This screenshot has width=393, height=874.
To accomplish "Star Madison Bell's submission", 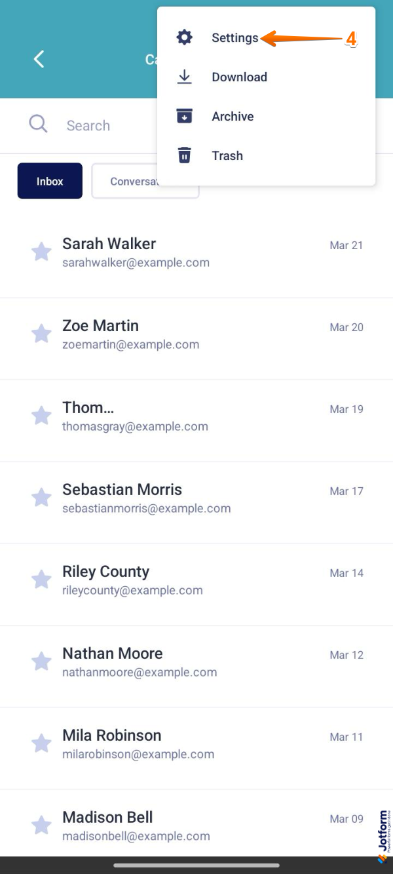I will (x=42, y=825).
